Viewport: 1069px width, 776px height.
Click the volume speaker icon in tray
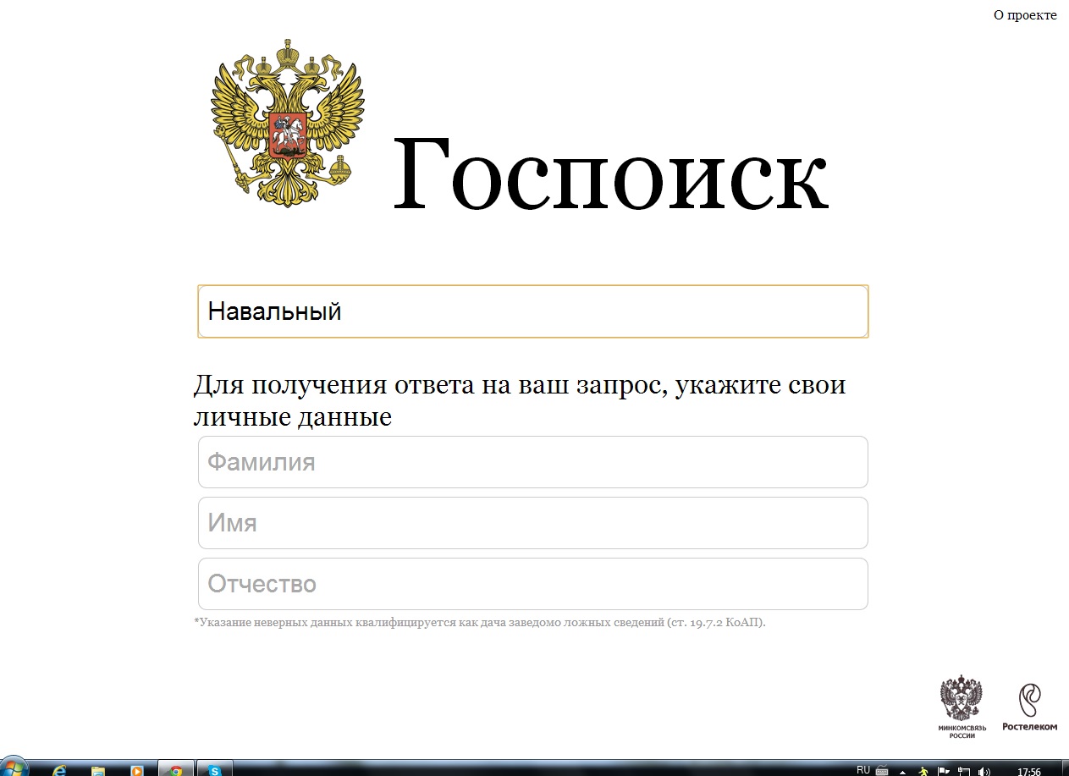coord(984,771)
